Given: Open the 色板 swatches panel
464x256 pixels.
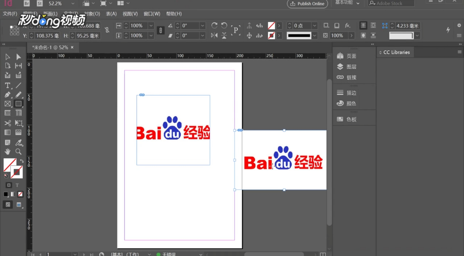Looking at the screenshot, I should (347, 119).
